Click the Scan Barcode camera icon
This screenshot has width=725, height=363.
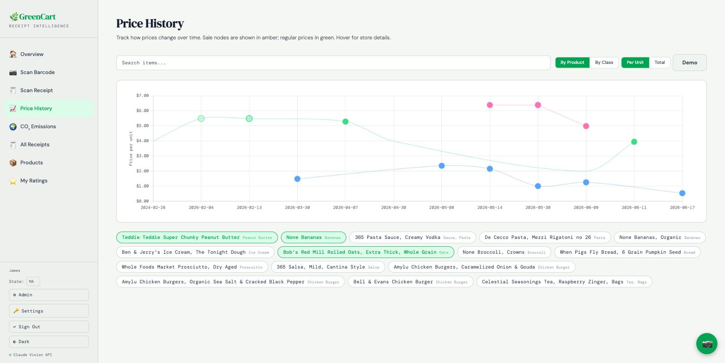coord(13,72)
